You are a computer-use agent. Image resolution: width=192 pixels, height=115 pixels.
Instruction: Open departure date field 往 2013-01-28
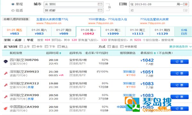click(159, 4)
